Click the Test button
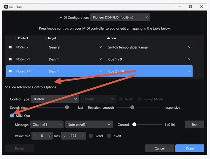The image size is (210, 159). coord(194,125)
